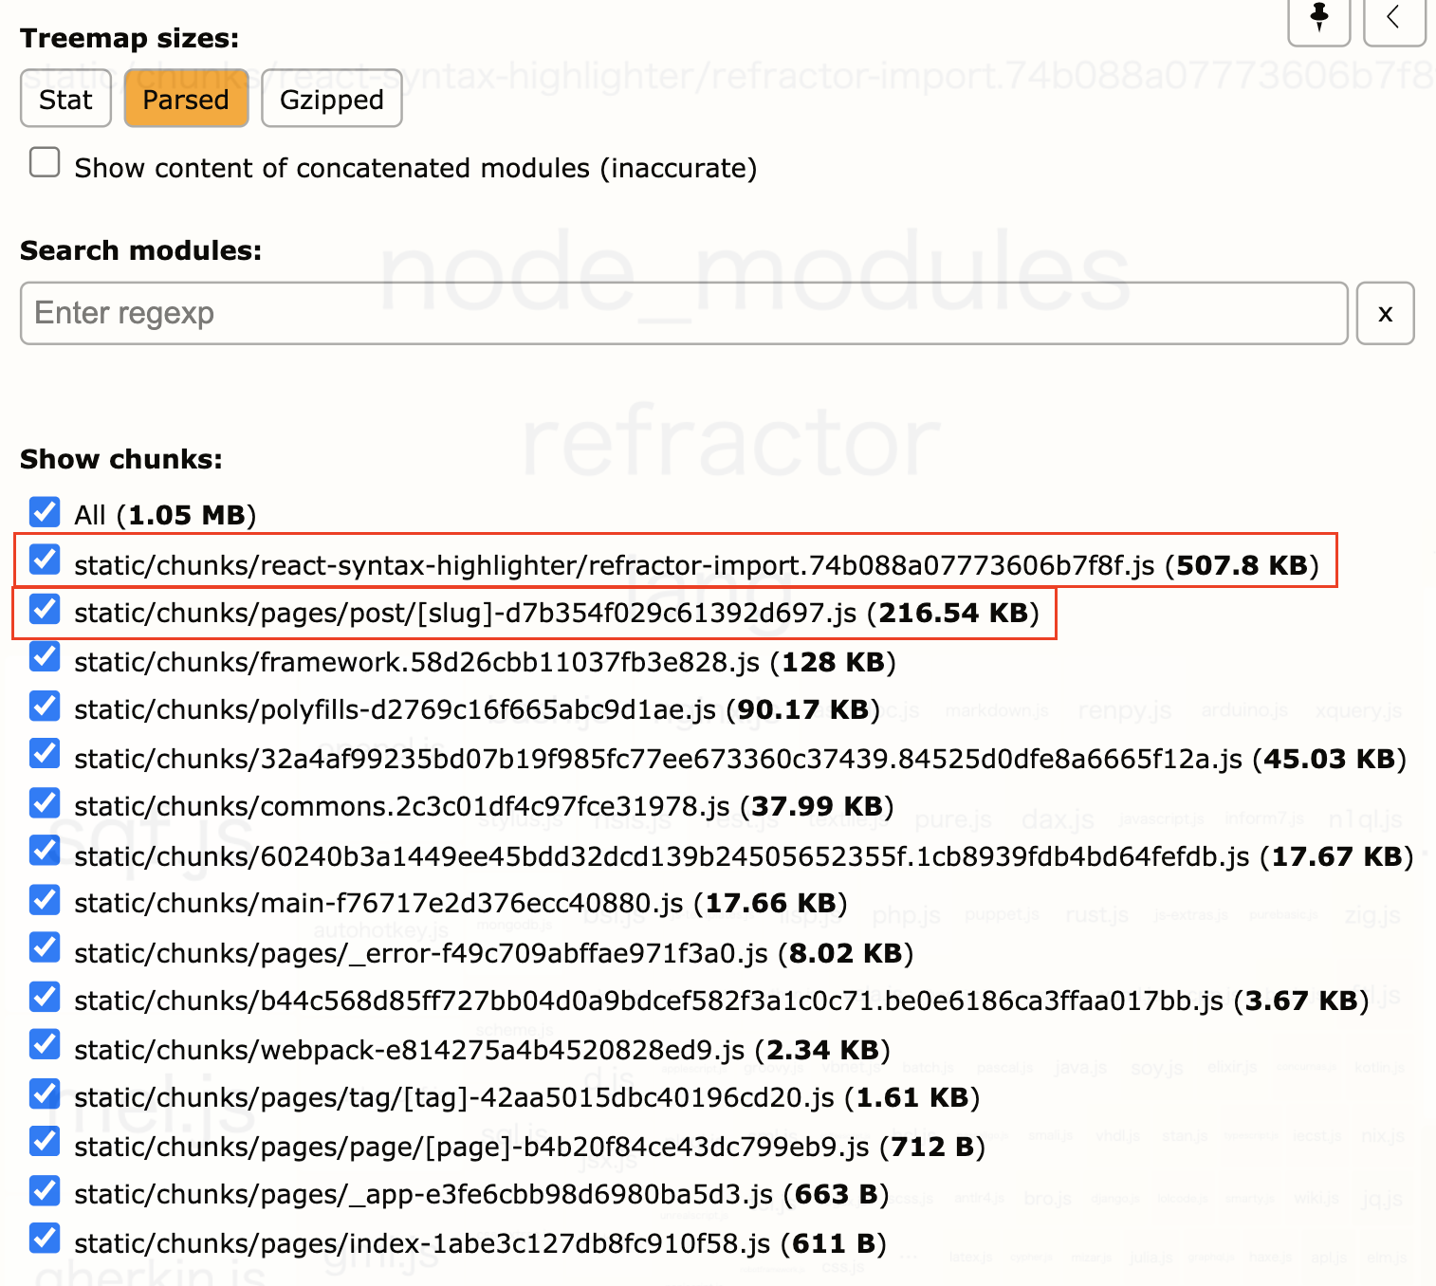Clear the search with the x button

[x=1385, y=313]
